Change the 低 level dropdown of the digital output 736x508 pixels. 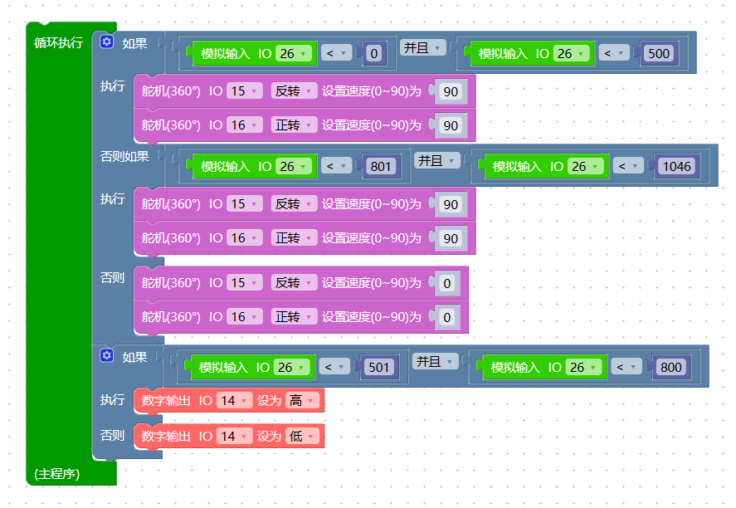coord(302,436)
